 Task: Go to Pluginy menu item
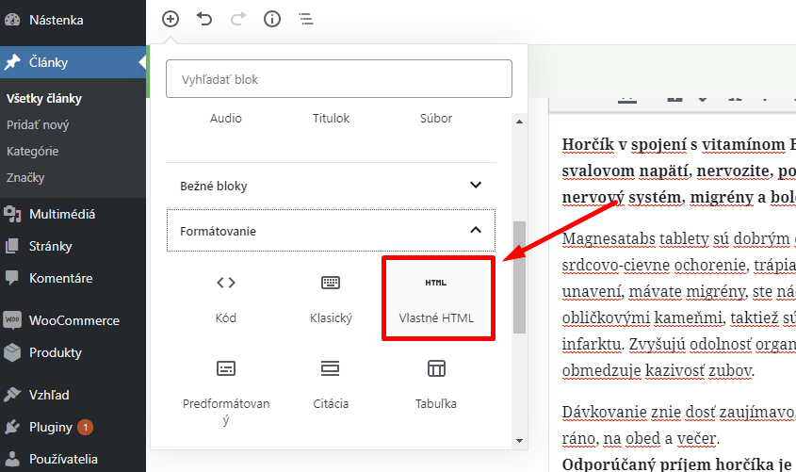[50, 427]
